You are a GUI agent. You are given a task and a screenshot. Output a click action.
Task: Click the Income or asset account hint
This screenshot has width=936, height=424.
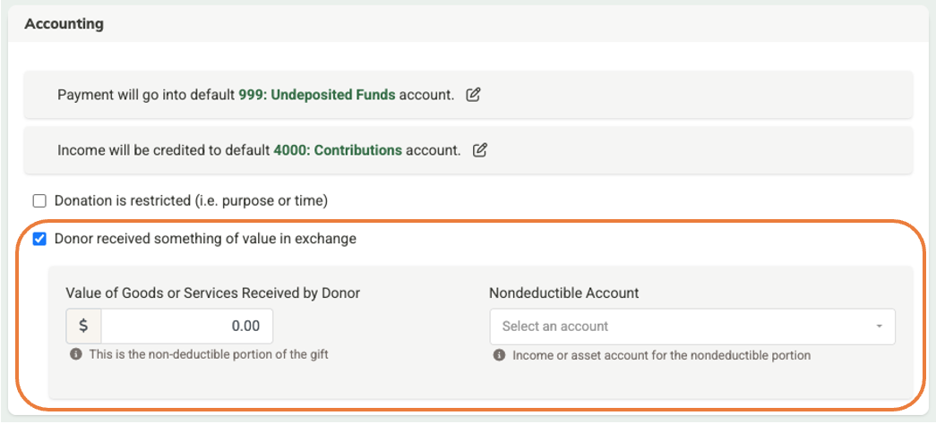tap(661, 355)
